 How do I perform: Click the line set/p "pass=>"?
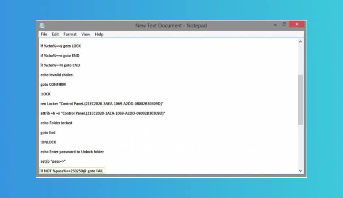point(53,161)
